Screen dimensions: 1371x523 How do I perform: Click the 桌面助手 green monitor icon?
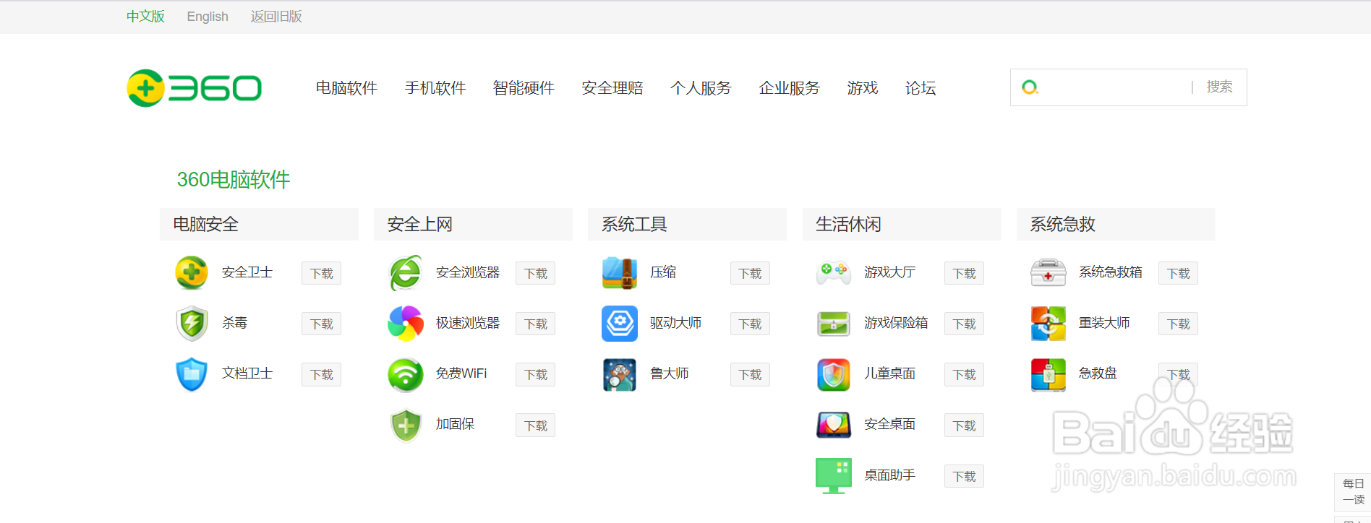coord(833,475)
